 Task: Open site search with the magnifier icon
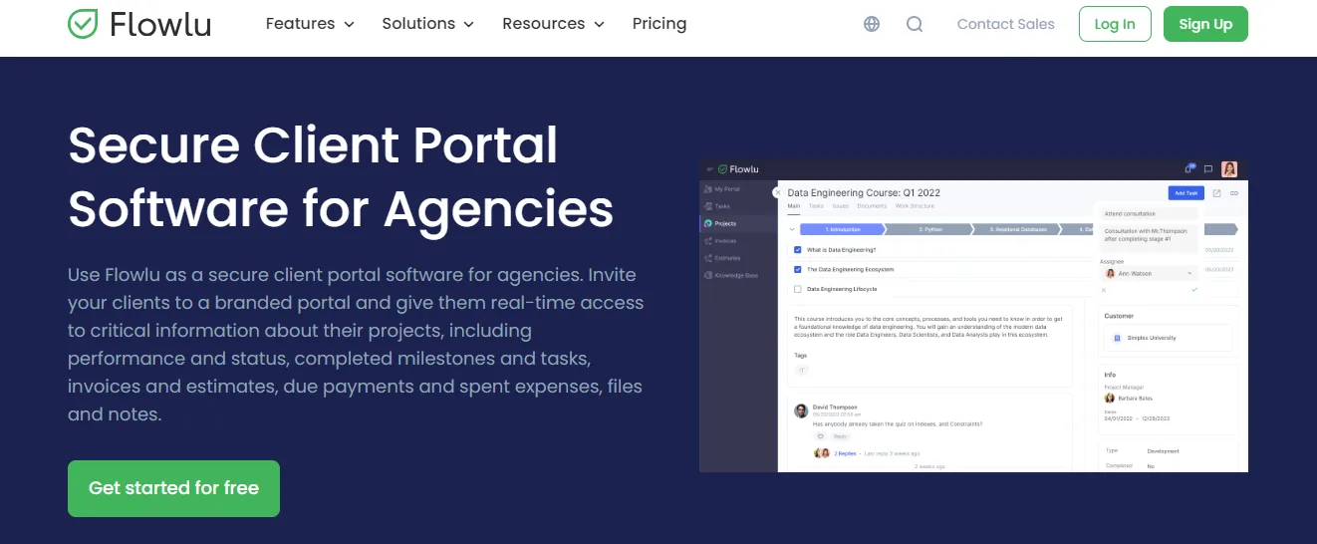(915, 24)
